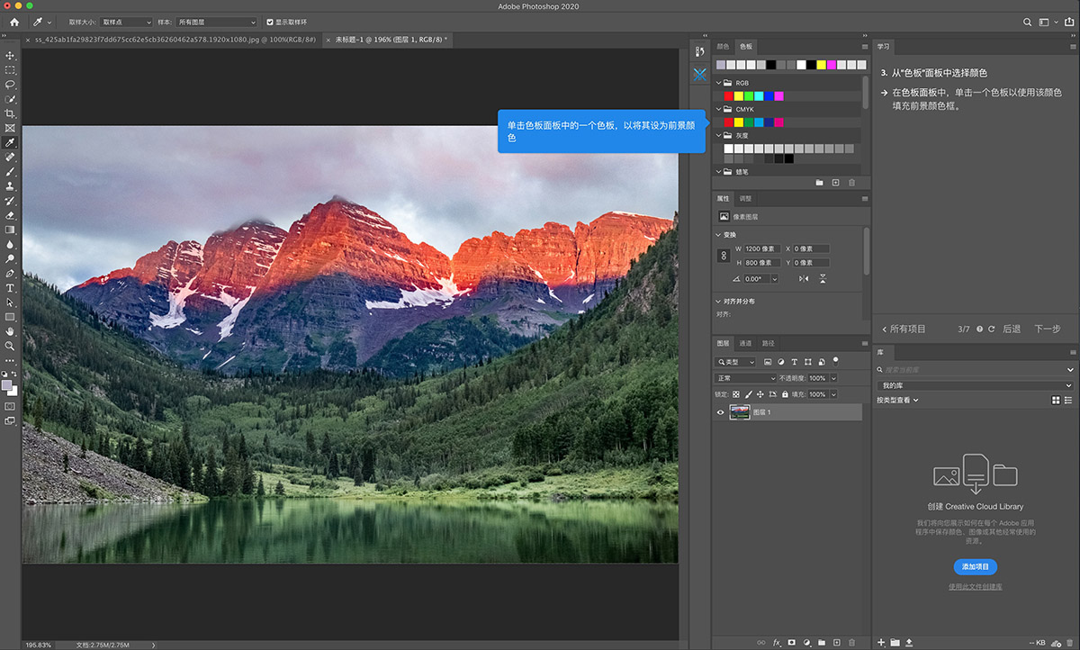Select the Clone Stamp tool
1080x650 pixels.
(x=10, y=186)
